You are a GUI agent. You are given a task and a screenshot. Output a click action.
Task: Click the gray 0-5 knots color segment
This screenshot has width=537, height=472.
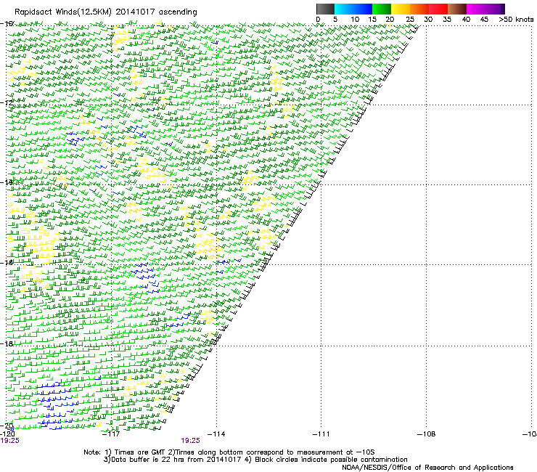click(x=325, y=9)
